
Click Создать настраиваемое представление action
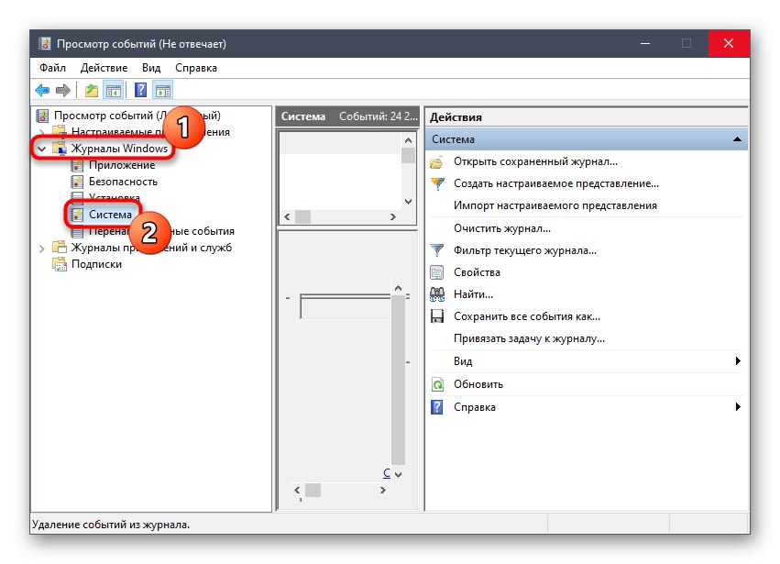[x=556, y=183]
